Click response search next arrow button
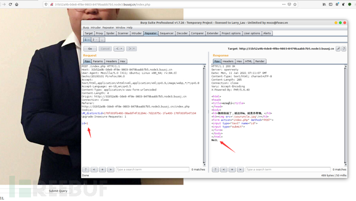The width and height of the screenshot is (356, 201). pos(240,169)
